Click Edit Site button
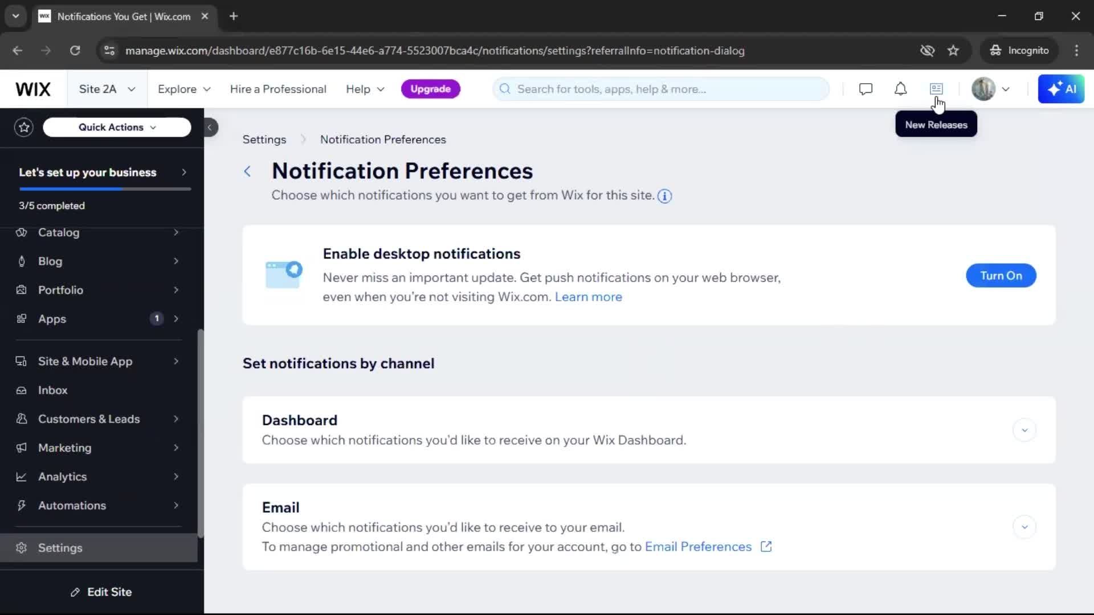This screenshot has width=1094, height=615. tap(101, 592)
